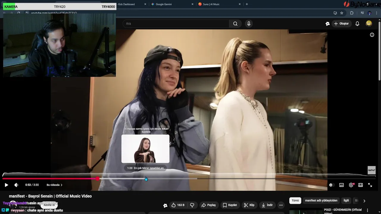Enter fullscreen mode
The height and width of the screenshot is (214, 381).
[370, 185]
